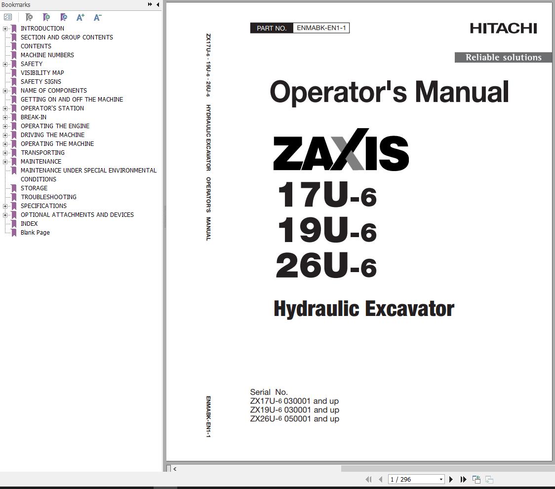Expand the INTRODUCTION bookmark
Screen dimensions: 555x489
click(5, 29)
